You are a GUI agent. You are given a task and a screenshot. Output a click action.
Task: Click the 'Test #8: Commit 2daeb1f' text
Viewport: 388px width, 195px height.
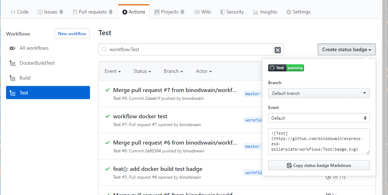click(x=158, y=98)
